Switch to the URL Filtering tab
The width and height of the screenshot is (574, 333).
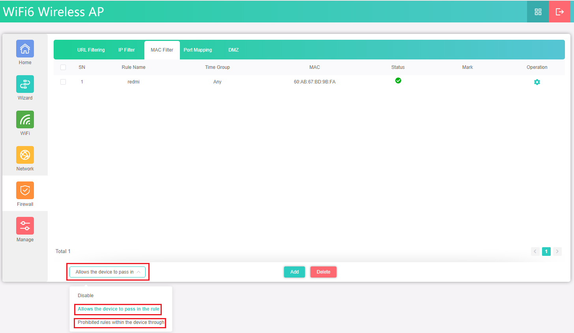coord(91,50)
